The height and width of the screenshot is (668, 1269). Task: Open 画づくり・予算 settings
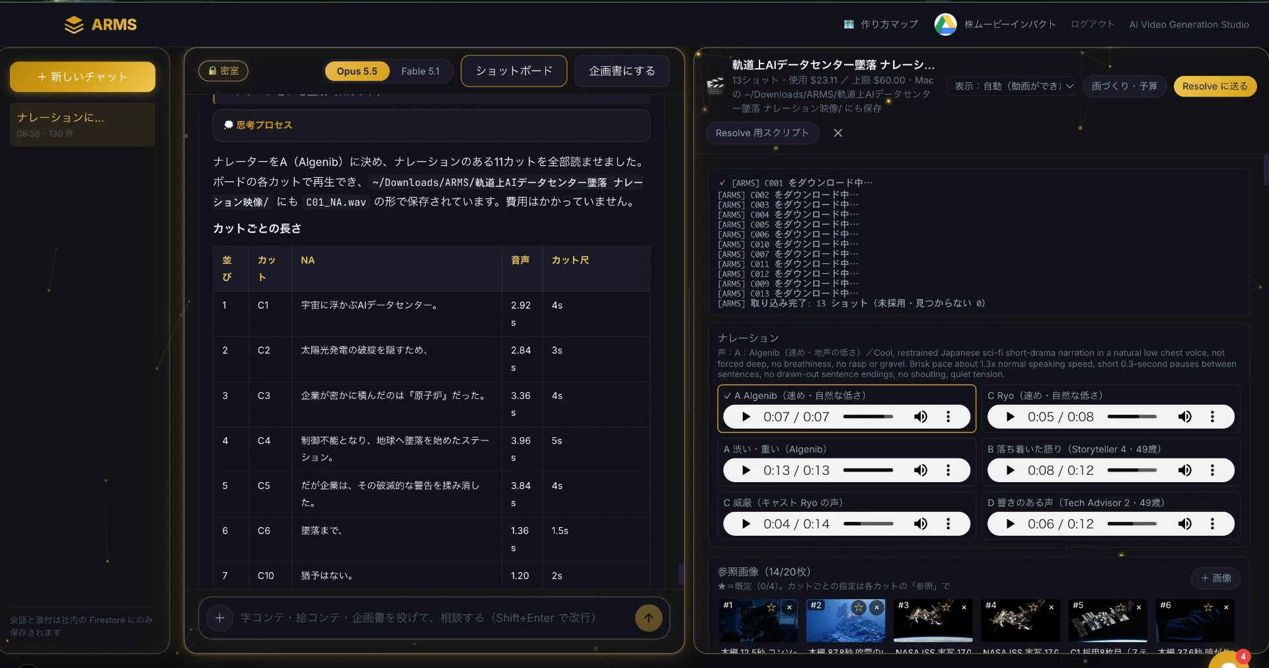tap(1124, 86)
